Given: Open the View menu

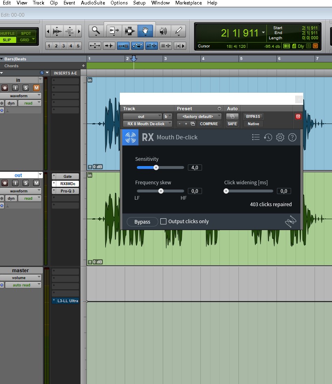Looking at the screenshot, I should 22,3.
